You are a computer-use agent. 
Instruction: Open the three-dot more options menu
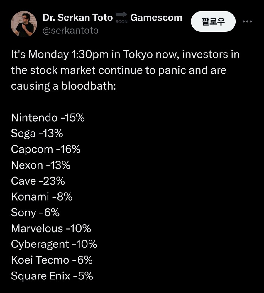pos(247,22)
